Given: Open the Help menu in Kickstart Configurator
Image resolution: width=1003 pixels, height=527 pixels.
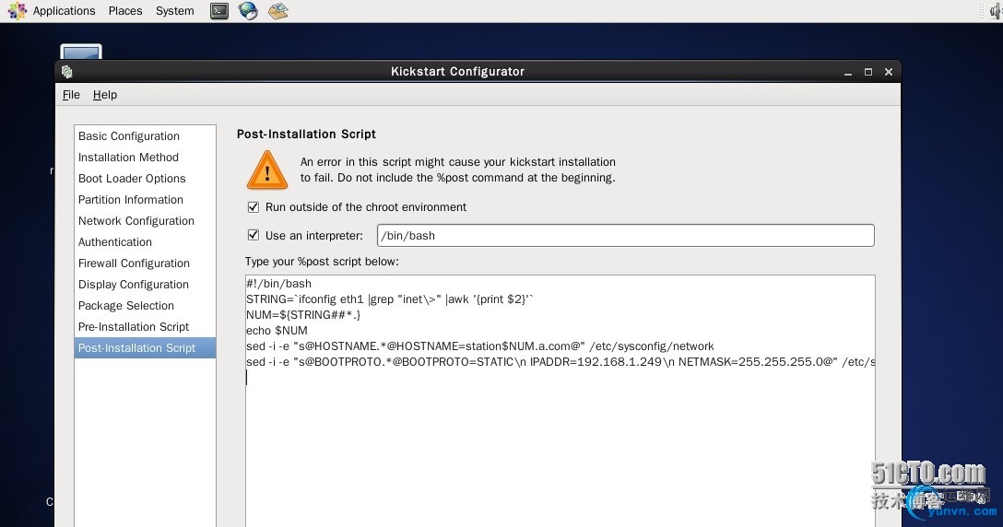Looking at the screenshot, I should [105, 95].
